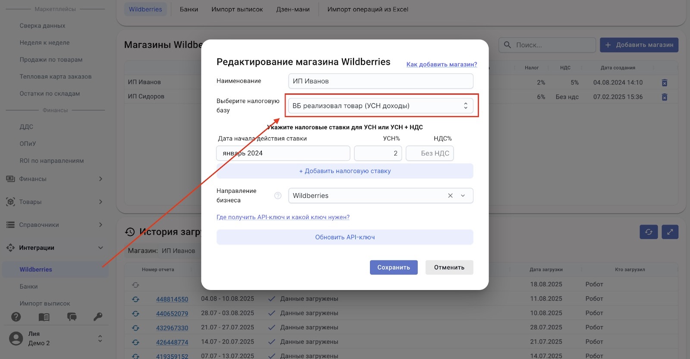This screenshot has height=359, width=690.
Task: Select the ИП Сидоров store row name
Action: tap(146, 96)
